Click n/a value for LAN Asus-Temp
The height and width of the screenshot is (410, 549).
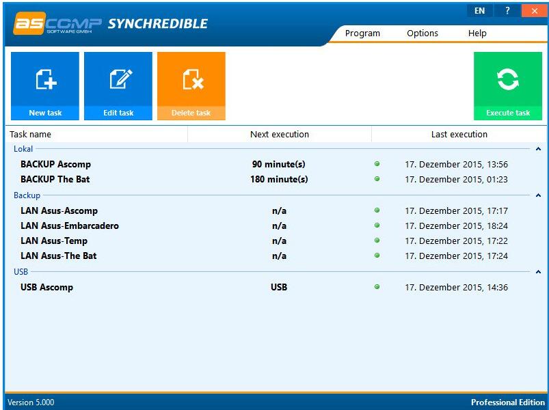(279, 241)
